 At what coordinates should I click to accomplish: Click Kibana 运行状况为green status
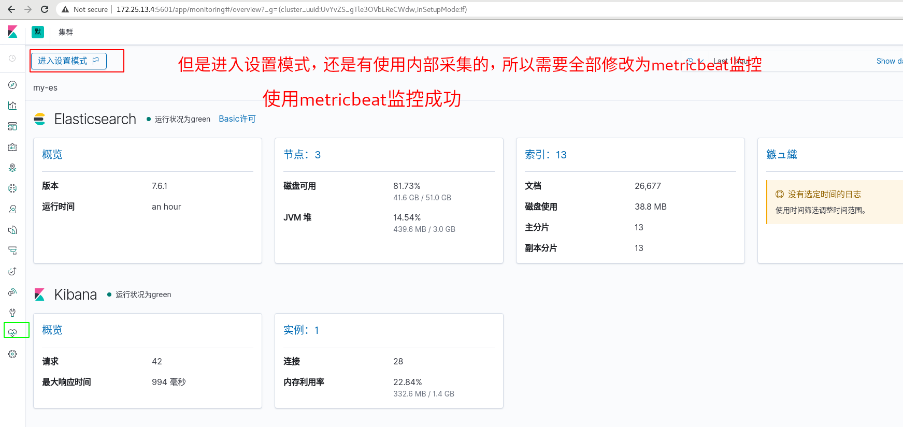[x=143, y=295]
